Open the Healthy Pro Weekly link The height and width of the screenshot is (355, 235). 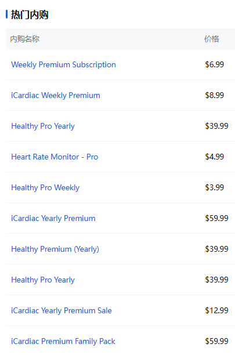[45, 187]
